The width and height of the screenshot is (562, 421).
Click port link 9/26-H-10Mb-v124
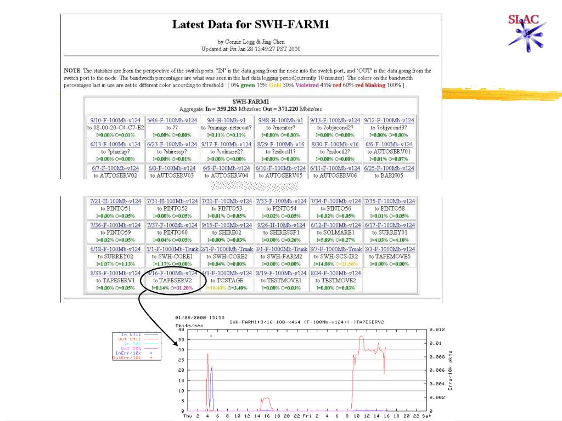click(x=282, y=225)
